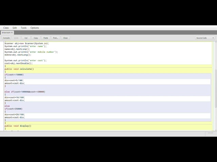Click the "saved" status indicator
The width and height of the screenshot is (217, 162).
[x=210, y=133]
